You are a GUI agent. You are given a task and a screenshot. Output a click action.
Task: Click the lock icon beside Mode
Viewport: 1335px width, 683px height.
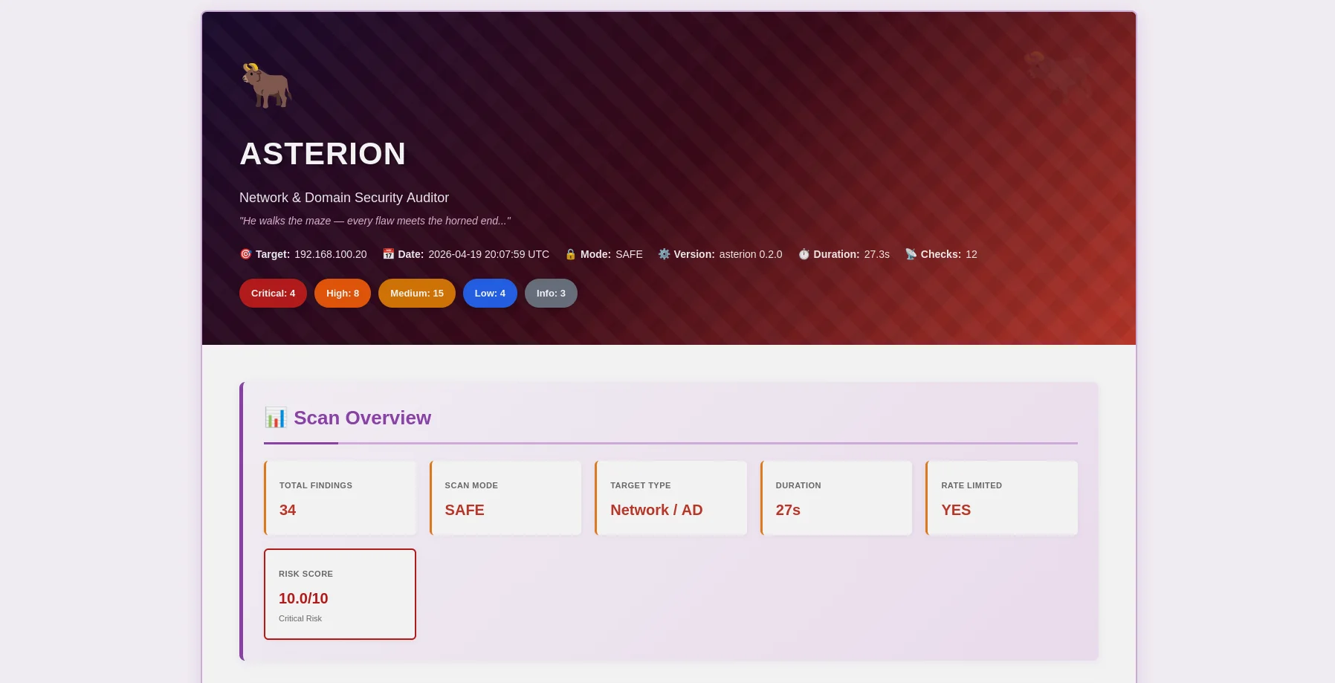pos(571,254)
